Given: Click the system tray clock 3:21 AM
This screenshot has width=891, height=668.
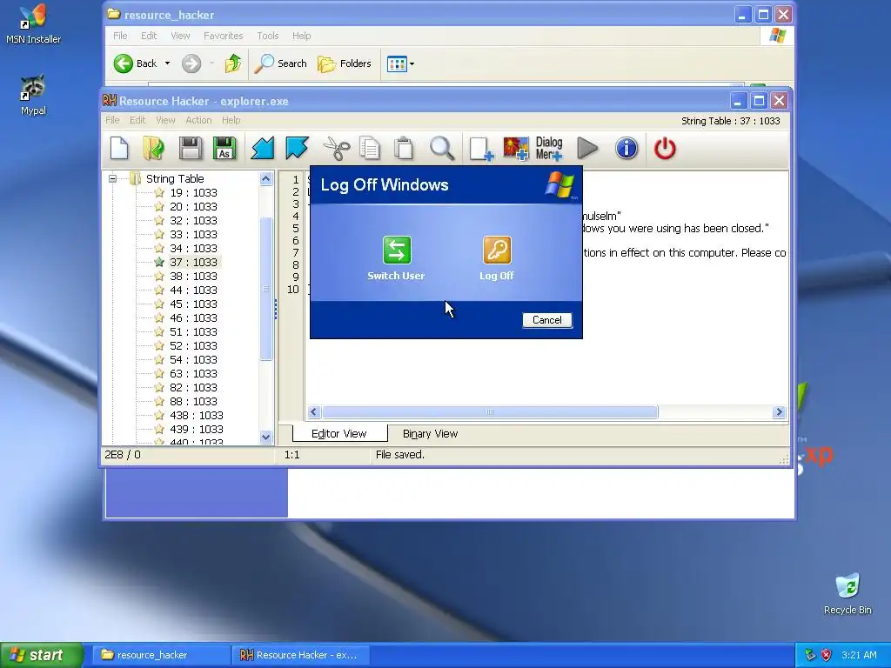Looking at the screenshot, I should point(859,655).
